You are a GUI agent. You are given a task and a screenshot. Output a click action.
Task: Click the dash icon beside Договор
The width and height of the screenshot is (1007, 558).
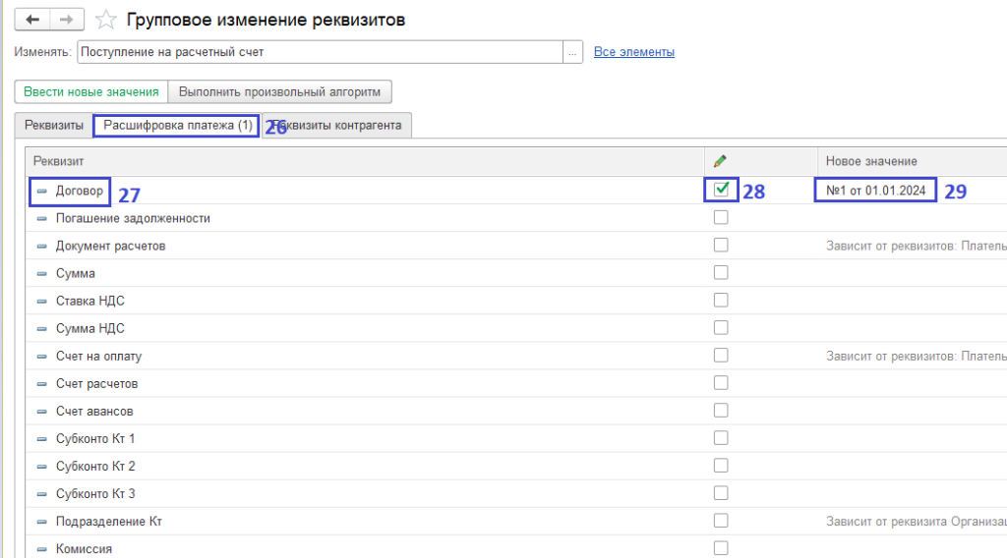[42, 191]
